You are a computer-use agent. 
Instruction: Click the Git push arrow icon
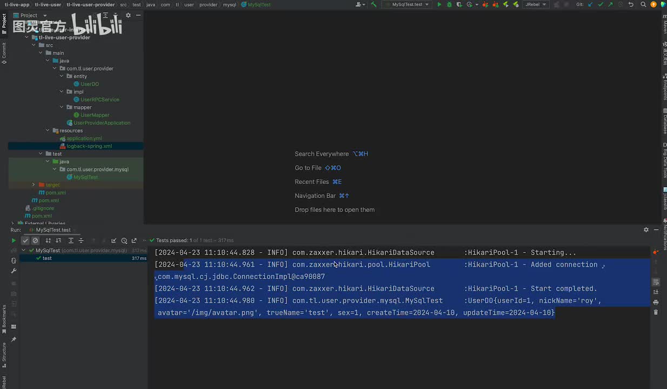(x=610, y=4)
